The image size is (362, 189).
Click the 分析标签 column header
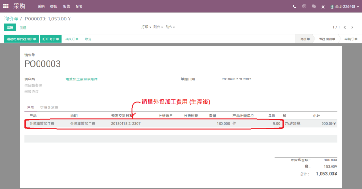pos(191,116)
